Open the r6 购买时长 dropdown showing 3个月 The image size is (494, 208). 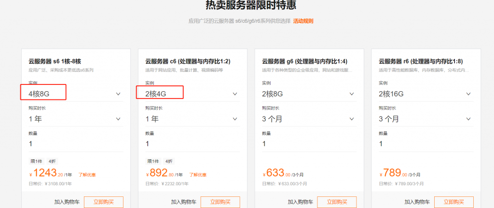point(426,119)
